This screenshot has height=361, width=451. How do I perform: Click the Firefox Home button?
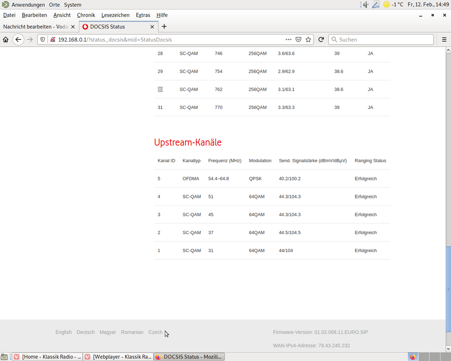tap(6, 40)
